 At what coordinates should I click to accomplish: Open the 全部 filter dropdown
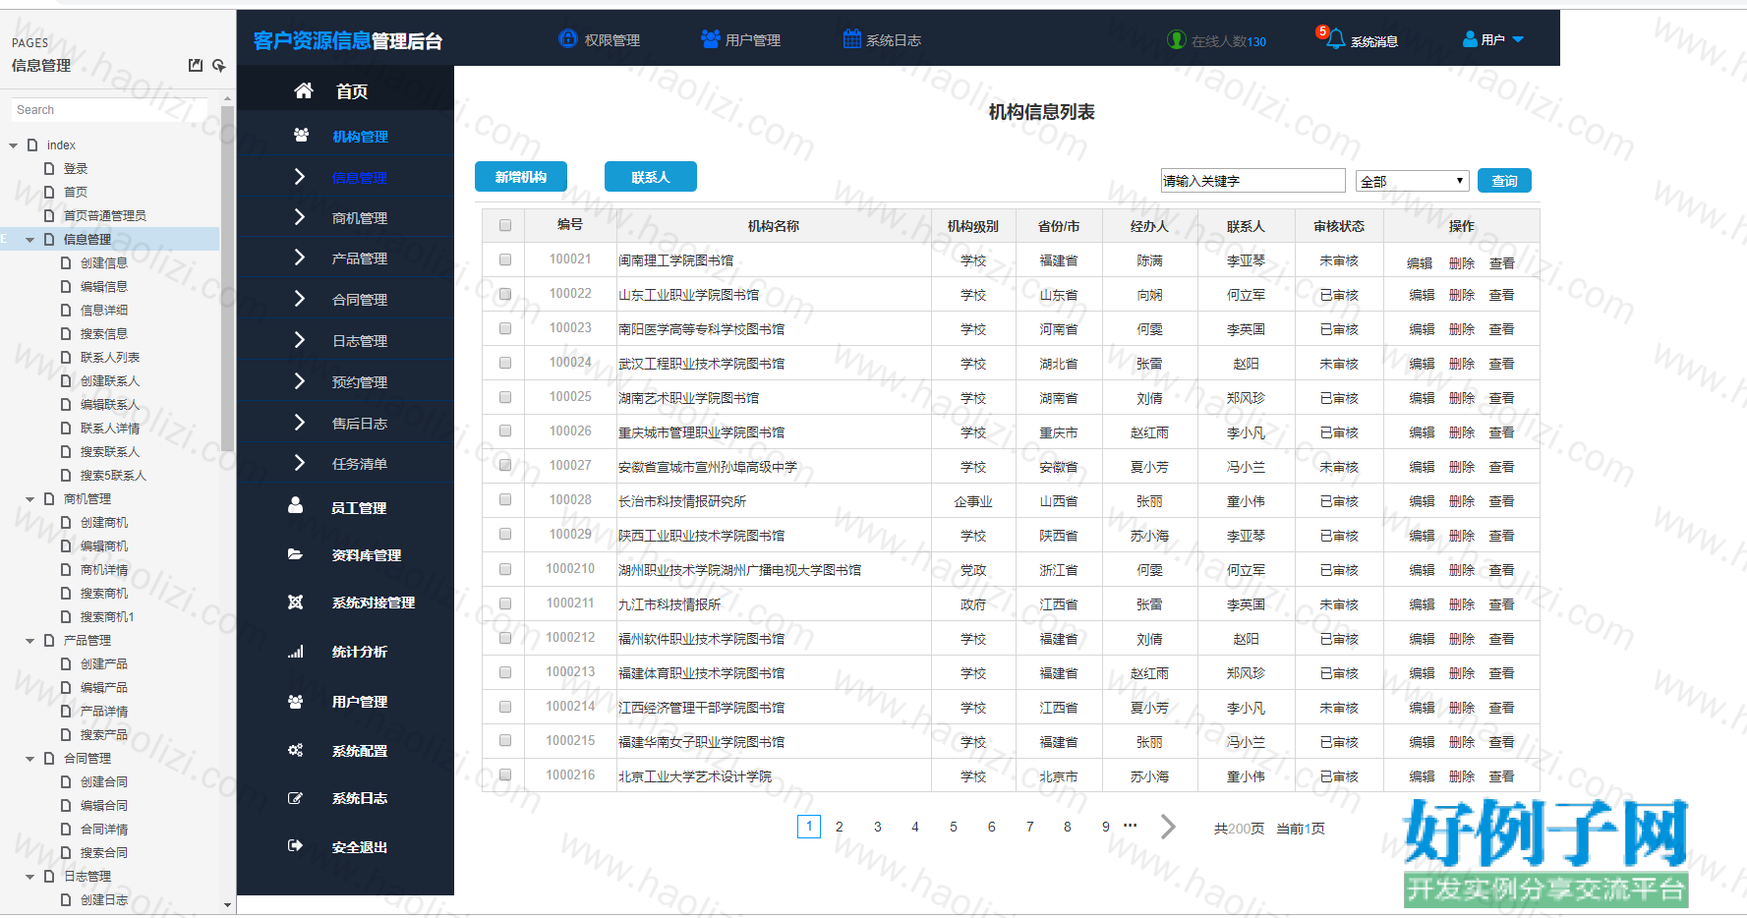[x=1413, y=181]
